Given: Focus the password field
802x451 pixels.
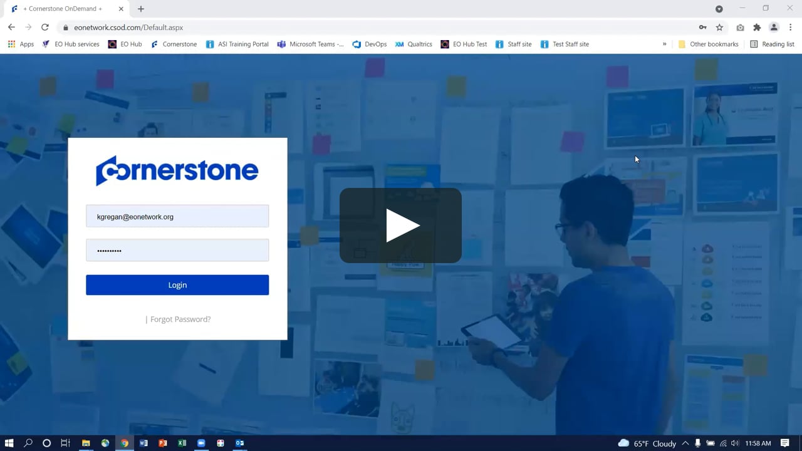Looking at the screenshot, I should click(x=177, y=250).
